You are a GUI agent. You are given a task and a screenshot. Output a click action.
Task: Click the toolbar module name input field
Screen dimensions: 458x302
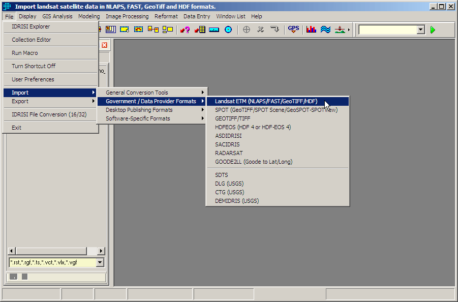tap(388, 29)
